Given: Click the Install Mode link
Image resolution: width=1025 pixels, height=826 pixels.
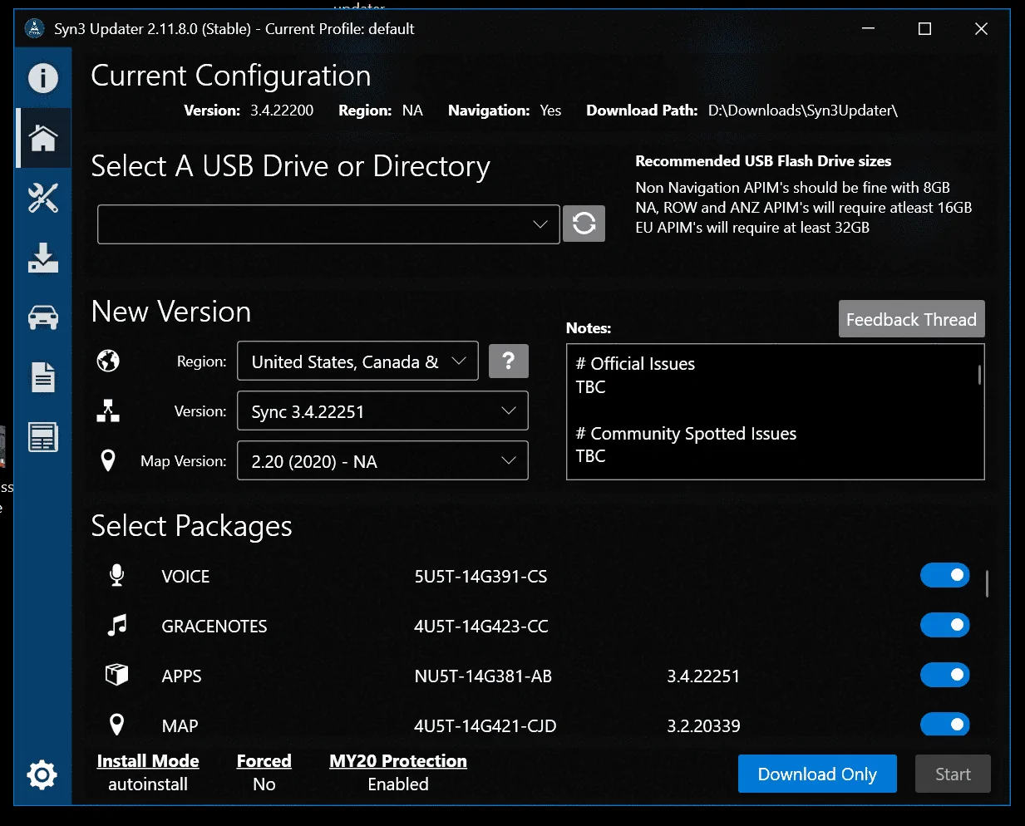Looking at the screenshot, I should pos(148,761).
